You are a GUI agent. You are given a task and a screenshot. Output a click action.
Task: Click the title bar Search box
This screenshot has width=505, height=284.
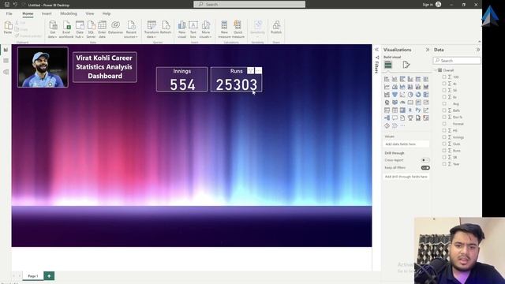pos(249,4)
